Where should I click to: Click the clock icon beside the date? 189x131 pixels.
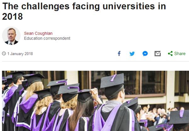point(4,54)
